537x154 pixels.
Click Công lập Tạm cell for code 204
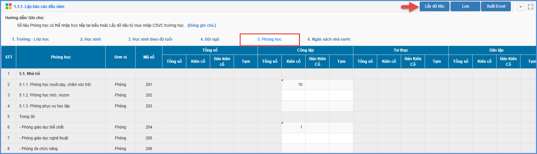coord(341,127)
